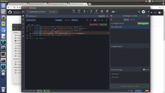Click Stage files/changes to commit button
This screenshot has height=93, width=165.
130,86
